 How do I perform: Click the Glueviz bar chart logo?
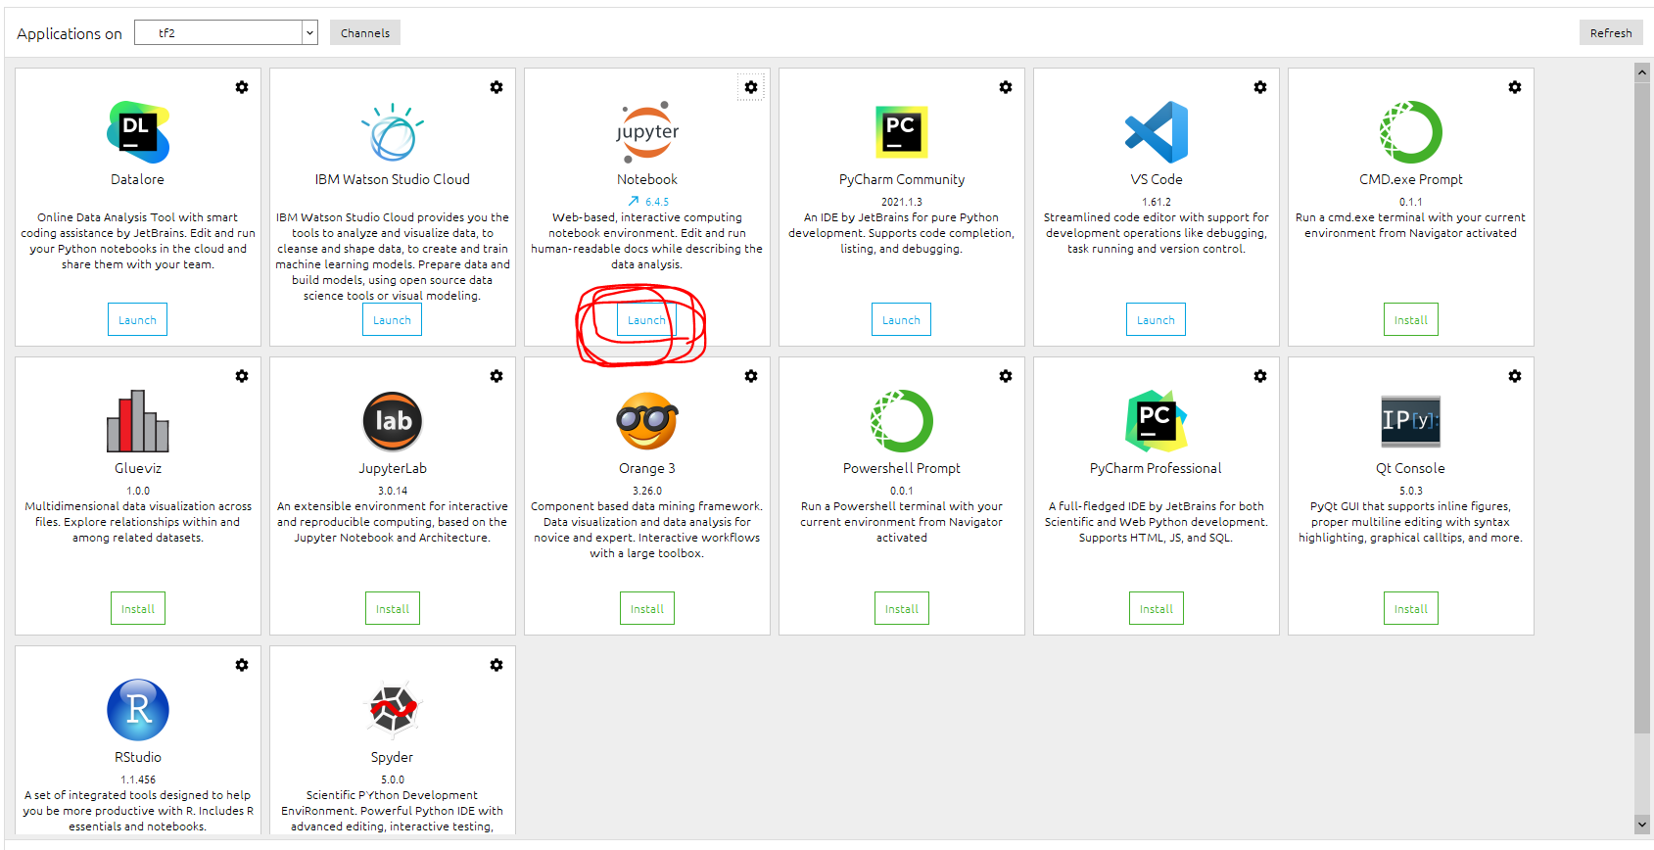tap(138, 421)
